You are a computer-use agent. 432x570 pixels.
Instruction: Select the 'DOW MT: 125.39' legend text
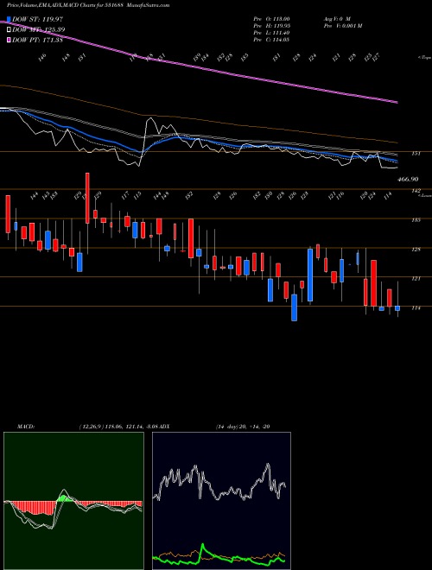[39, 30]
